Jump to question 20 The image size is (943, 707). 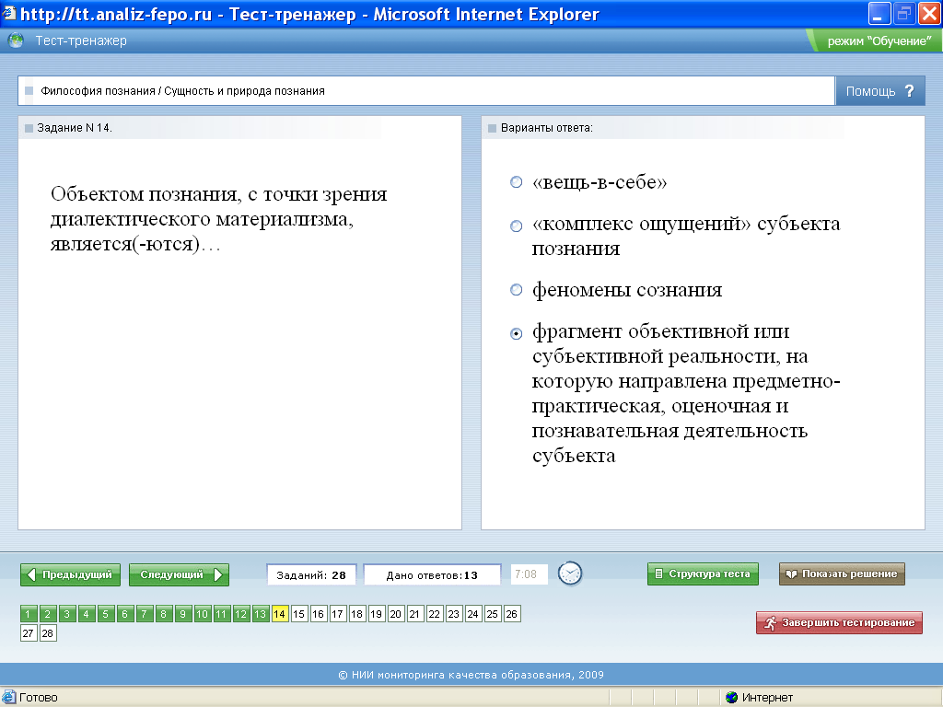point(396,614)
